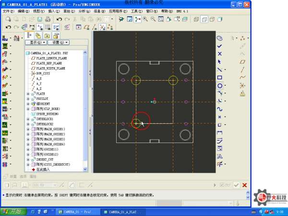Open the 工具 menu
Image resolution: width=288 pixels, height=216 pixels.
click(x=137, y=11)
